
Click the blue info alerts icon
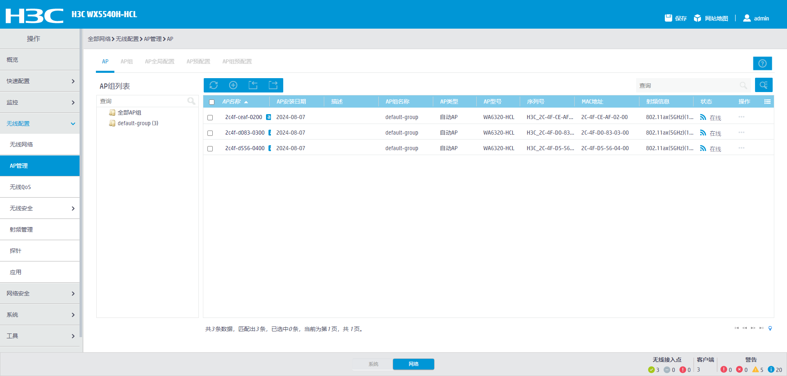point(771,369)
